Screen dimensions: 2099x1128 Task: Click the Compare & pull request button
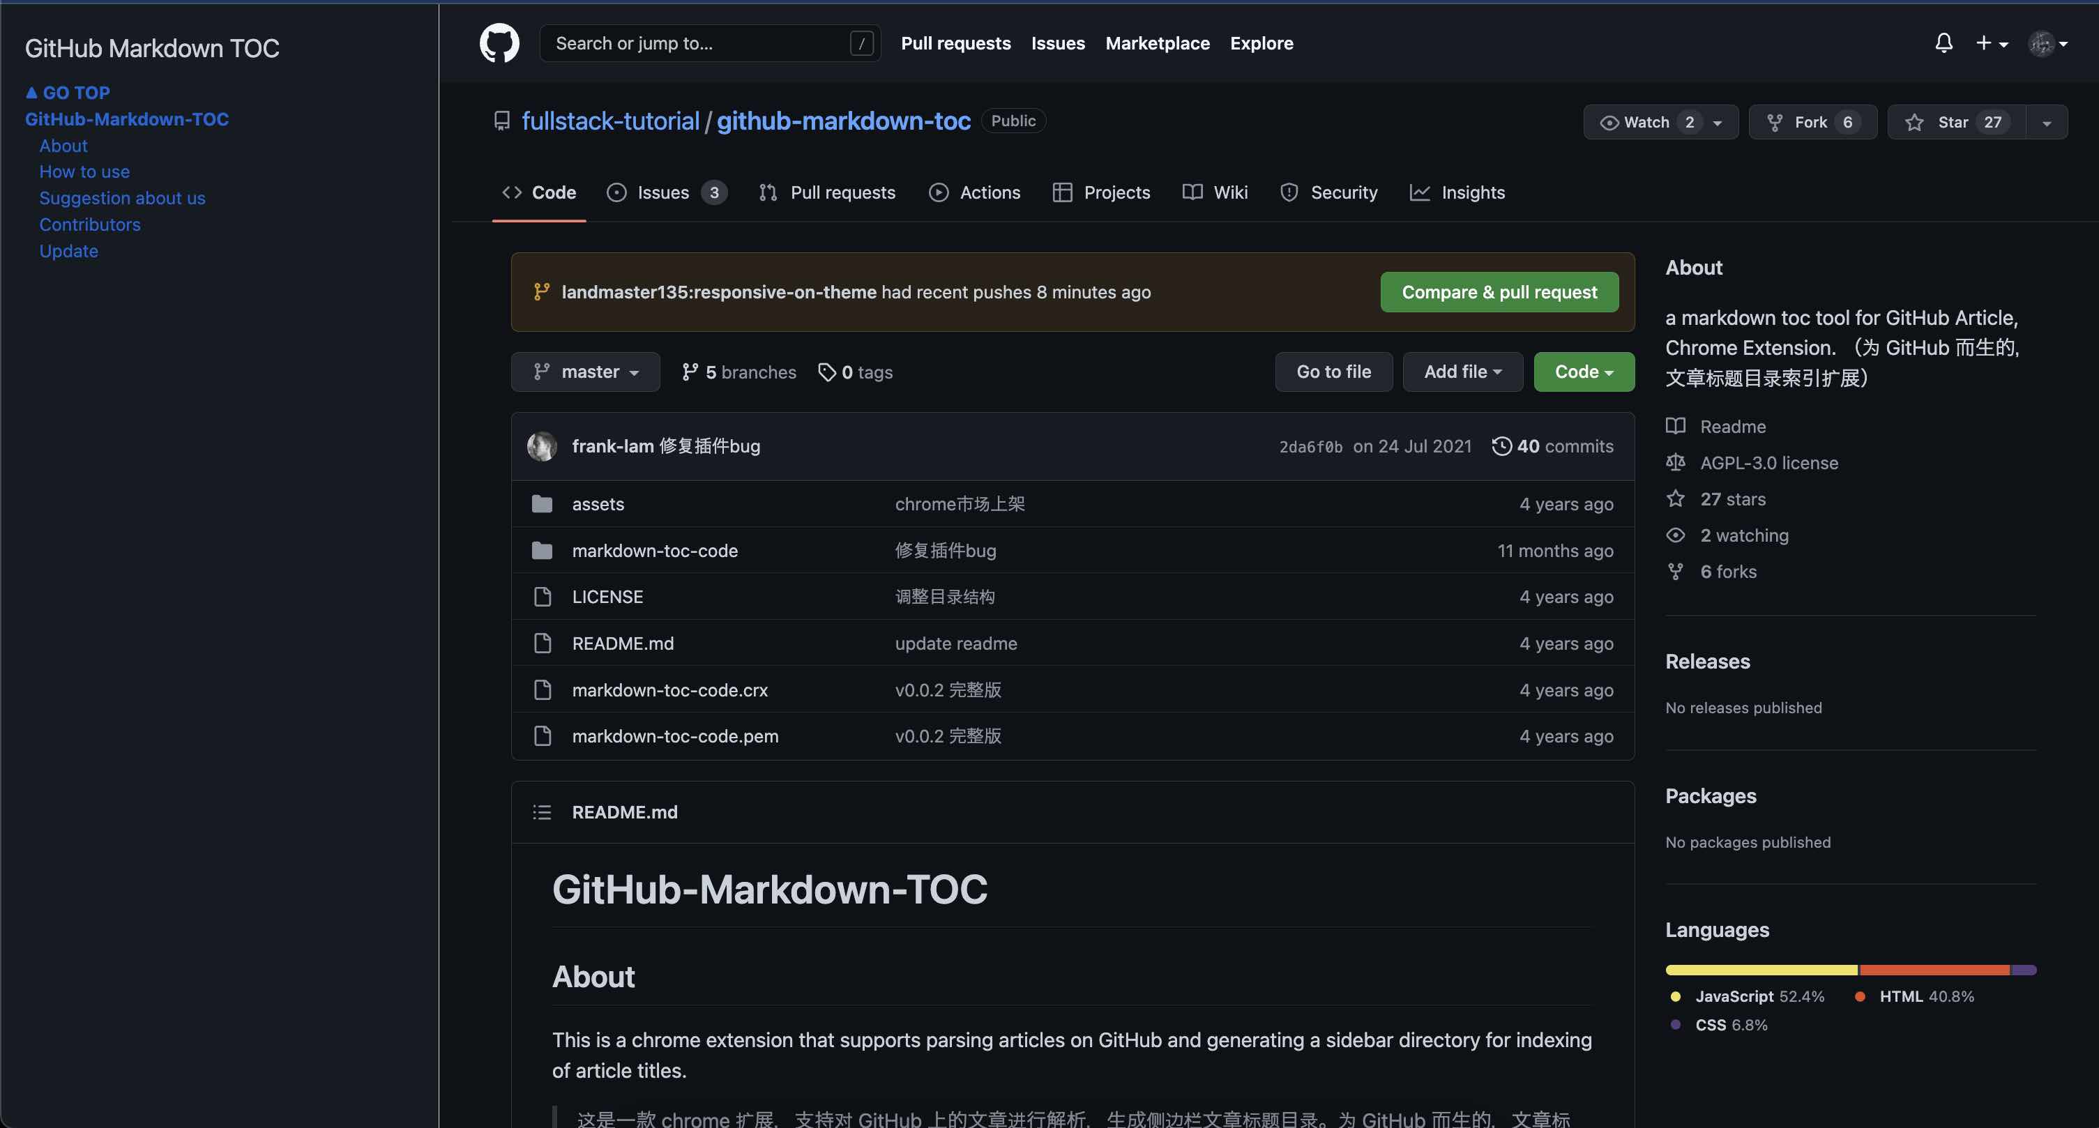tap(1499, 291)
